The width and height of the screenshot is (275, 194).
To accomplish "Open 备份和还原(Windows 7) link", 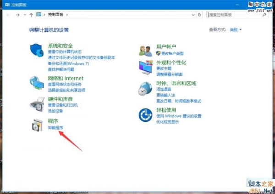I will tap(68, 63).
